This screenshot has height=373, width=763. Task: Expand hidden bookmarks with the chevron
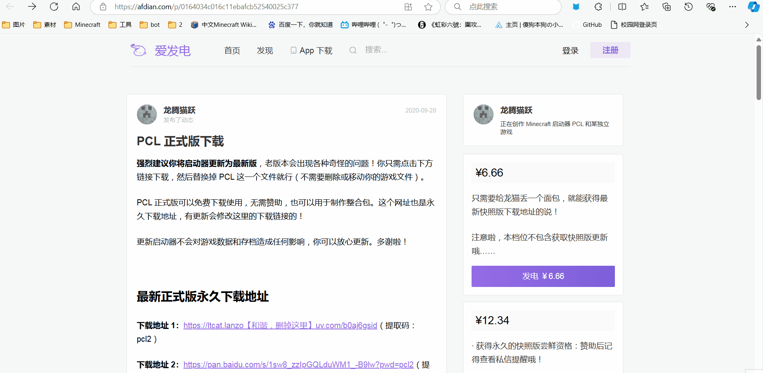(x=747, y=24)
